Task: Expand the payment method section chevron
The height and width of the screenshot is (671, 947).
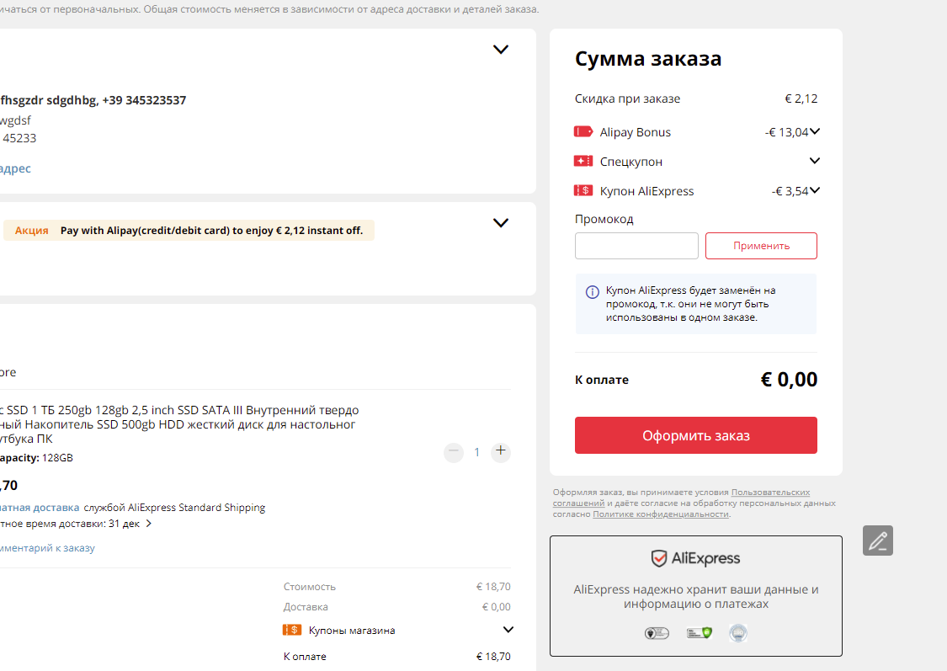Action: coord(501,223)
